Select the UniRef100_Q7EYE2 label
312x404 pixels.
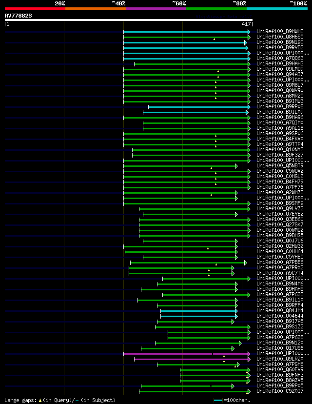click(x=280, y=214)
